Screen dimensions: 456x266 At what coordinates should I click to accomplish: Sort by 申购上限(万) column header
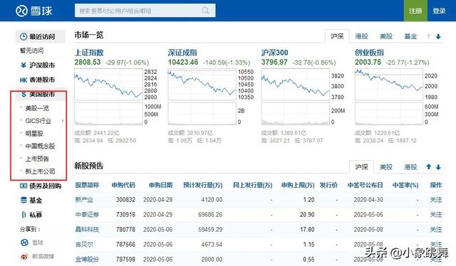(x=298, y=185)
